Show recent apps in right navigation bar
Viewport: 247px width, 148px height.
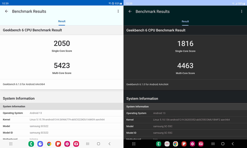click(213, 144)
